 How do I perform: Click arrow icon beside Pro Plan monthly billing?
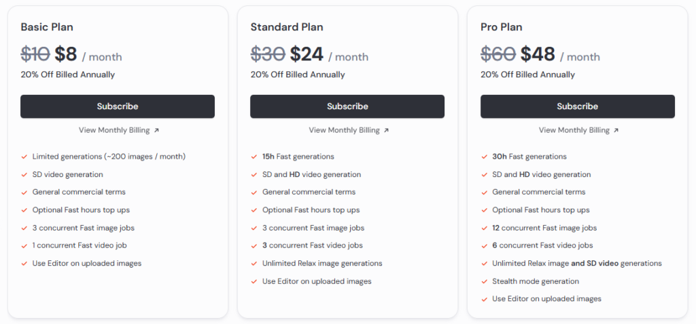point(616,130)
